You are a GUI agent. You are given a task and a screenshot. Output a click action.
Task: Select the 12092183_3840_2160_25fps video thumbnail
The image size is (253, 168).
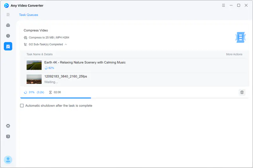tap(34, 79)
